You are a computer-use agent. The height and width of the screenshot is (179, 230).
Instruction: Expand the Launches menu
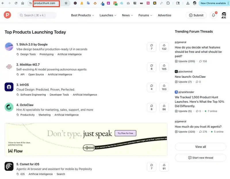[x=108, y=15]
